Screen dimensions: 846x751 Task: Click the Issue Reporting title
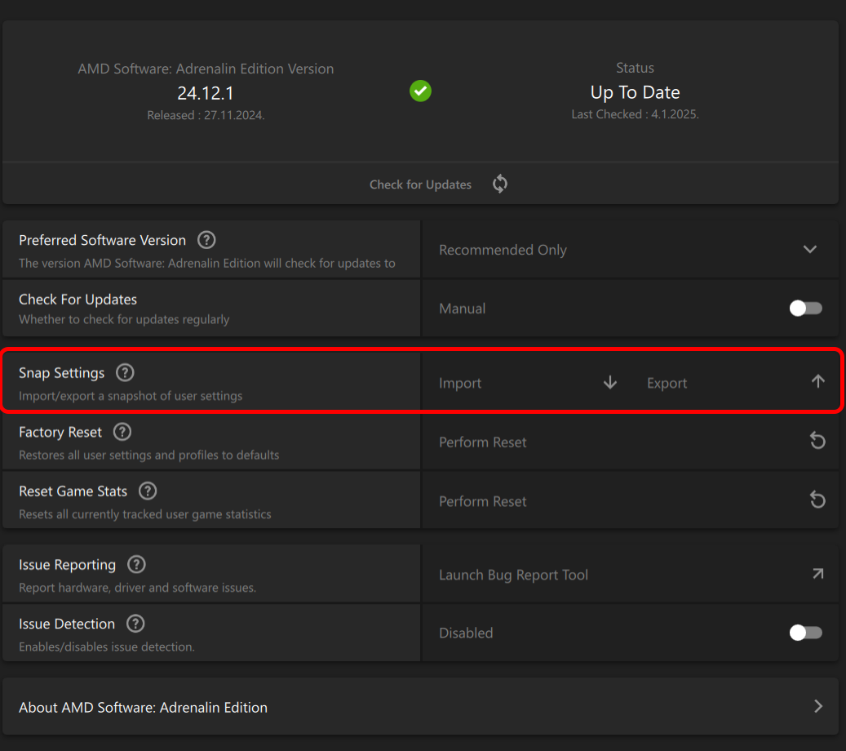tap(68, 565)
